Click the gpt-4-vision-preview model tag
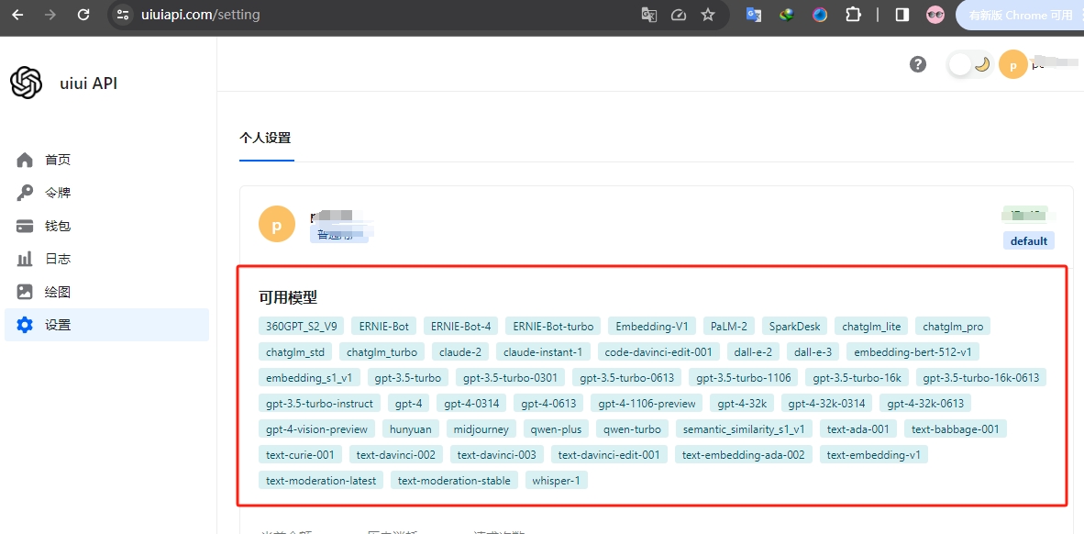The width and height of the screenshot is (1084, 534). pos(316,429)
